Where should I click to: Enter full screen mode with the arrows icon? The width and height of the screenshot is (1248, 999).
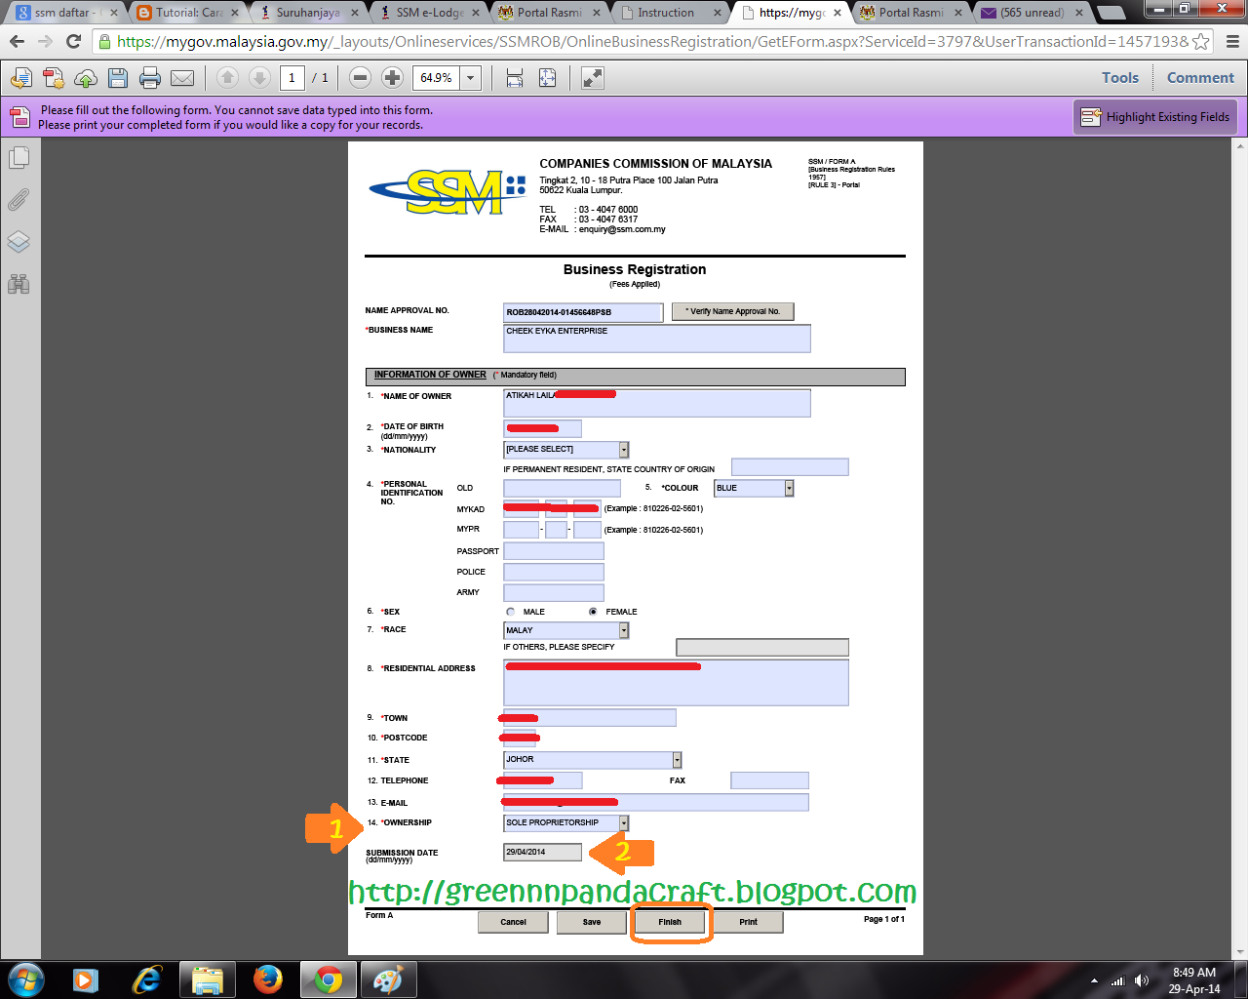tap(592, 78)
